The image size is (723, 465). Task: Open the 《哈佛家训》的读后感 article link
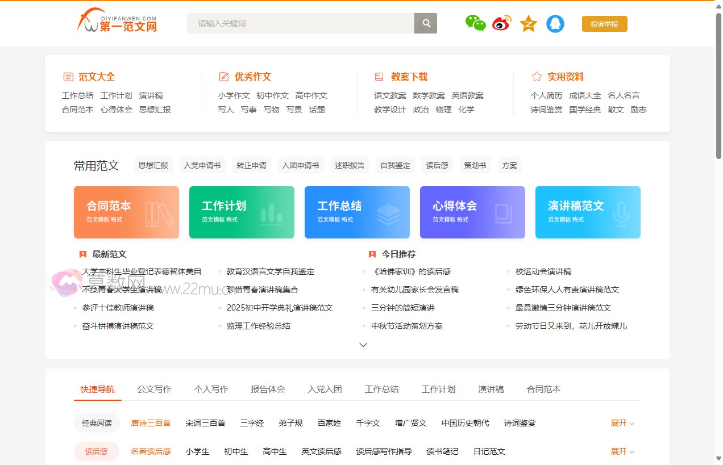click(x=412, y=271)
